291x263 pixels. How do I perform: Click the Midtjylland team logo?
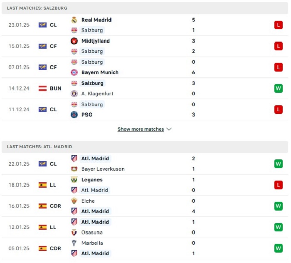coord(74,41)
